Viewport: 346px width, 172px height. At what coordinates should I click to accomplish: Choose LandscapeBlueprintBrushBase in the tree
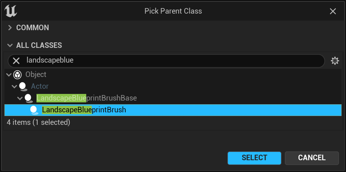pos(87,98)
